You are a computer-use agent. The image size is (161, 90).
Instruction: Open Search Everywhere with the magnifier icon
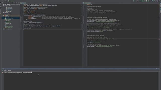[x=160, y=1]
